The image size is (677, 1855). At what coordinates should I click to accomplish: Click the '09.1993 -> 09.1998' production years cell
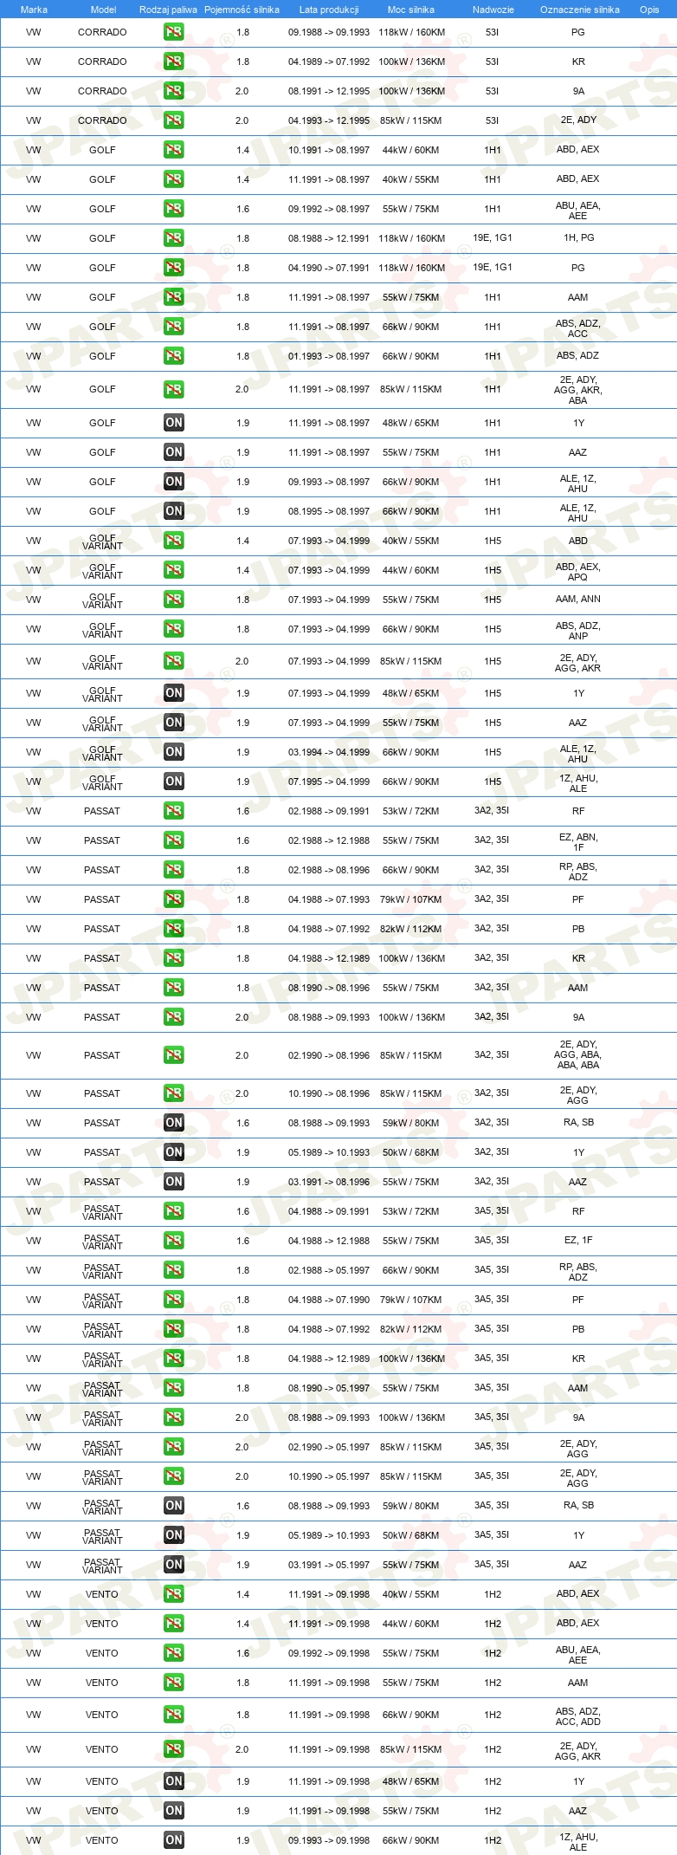point(329,1840)
